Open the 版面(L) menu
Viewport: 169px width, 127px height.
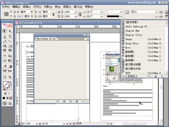coord(27,7)
